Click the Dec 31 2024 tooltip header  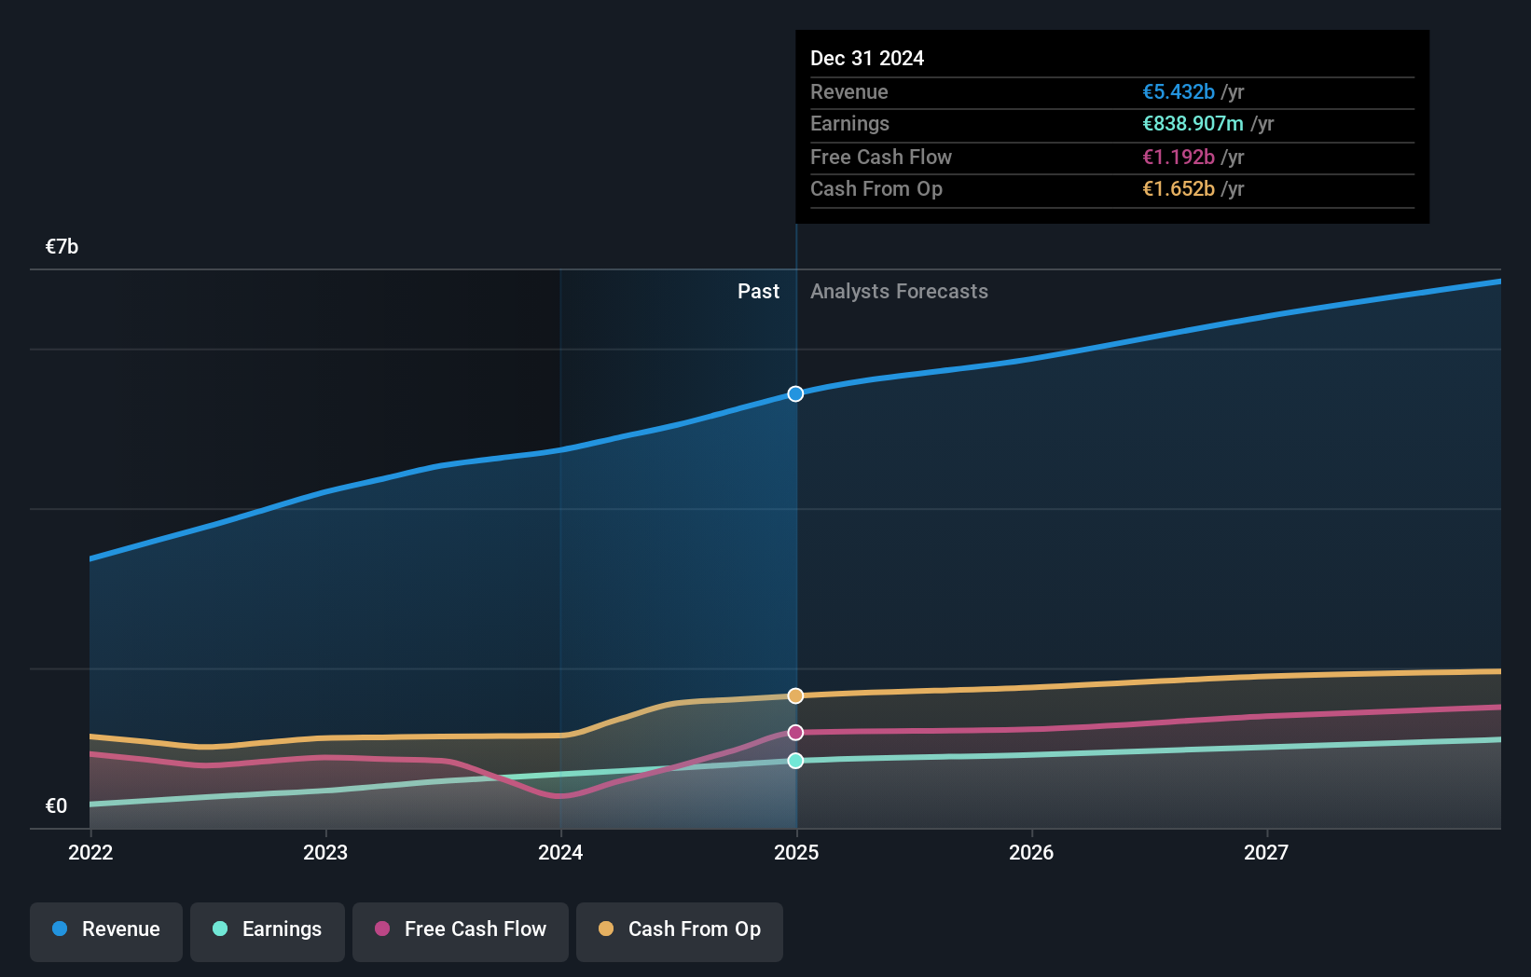867,58
